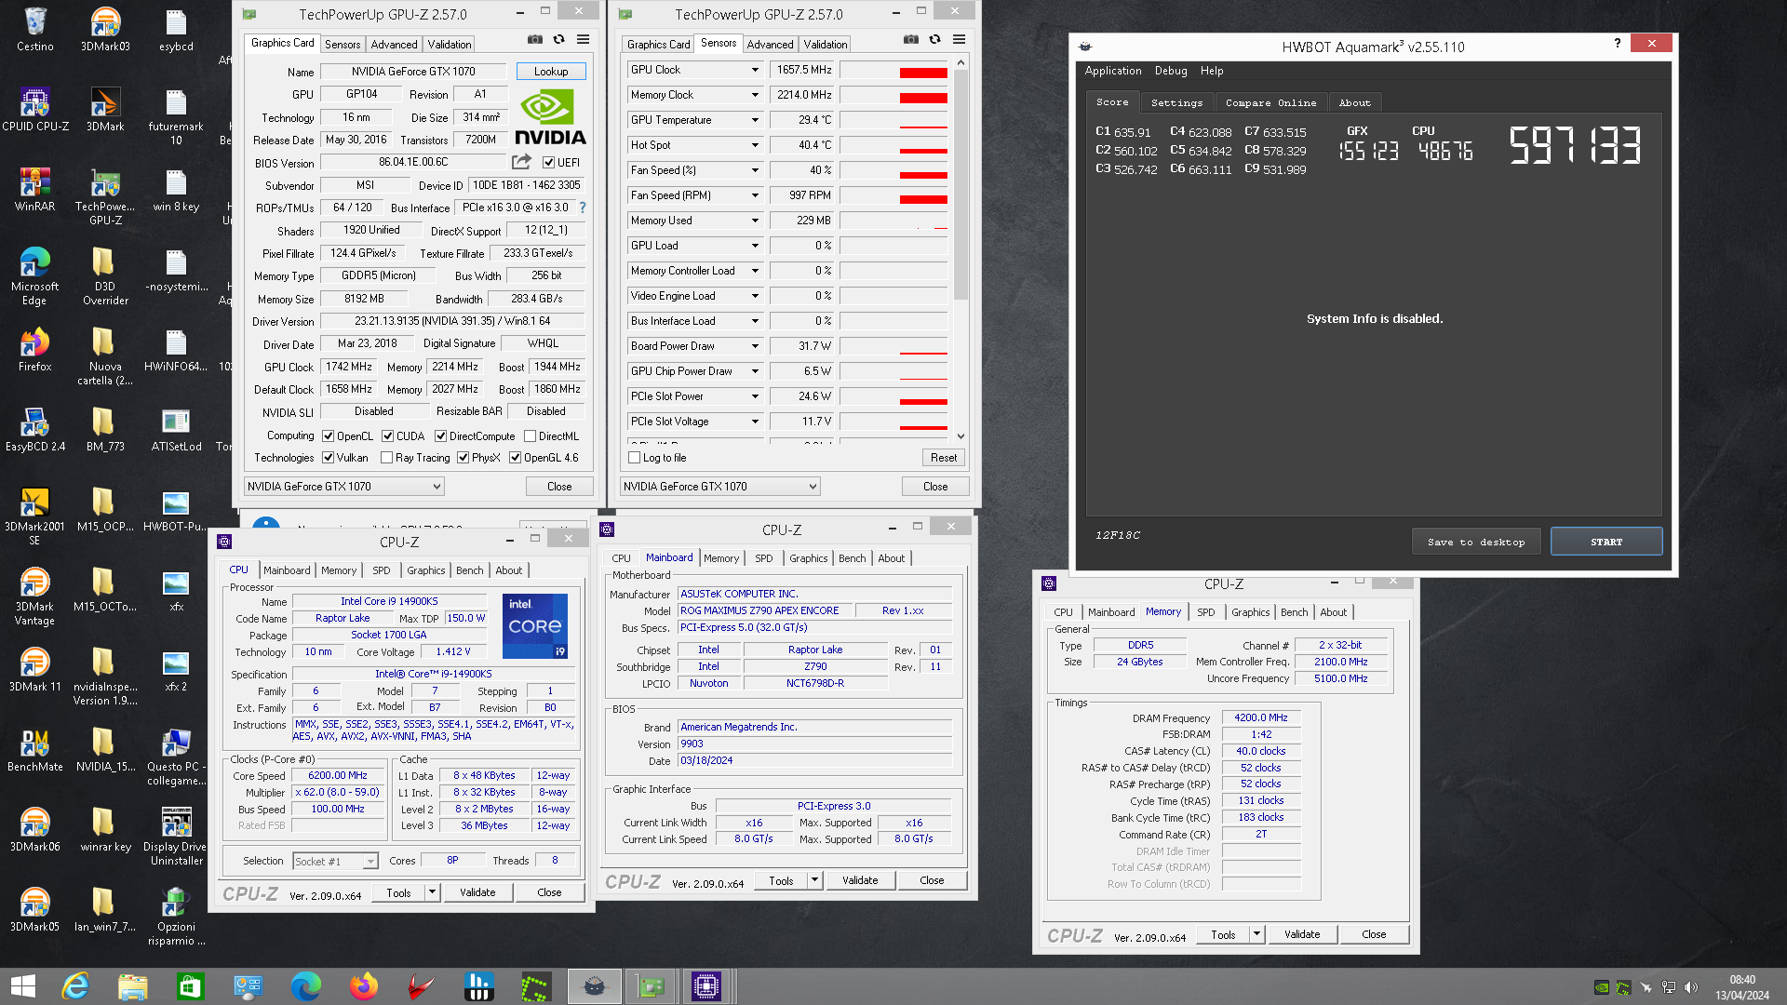Open EasyBCD 2.4 desktop icon
The image size is (1787, 1005).
click(x=34, y=429)
